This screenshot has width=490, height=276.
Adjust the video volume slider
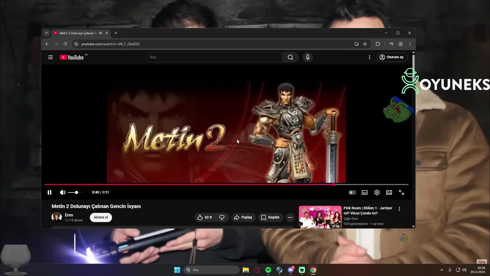click(x=74, y=192)
